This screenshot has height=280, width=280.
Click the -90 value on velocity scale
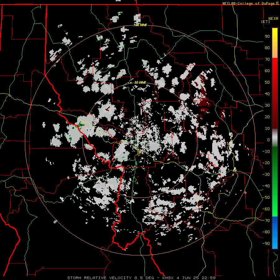click(x=266, y=244)
